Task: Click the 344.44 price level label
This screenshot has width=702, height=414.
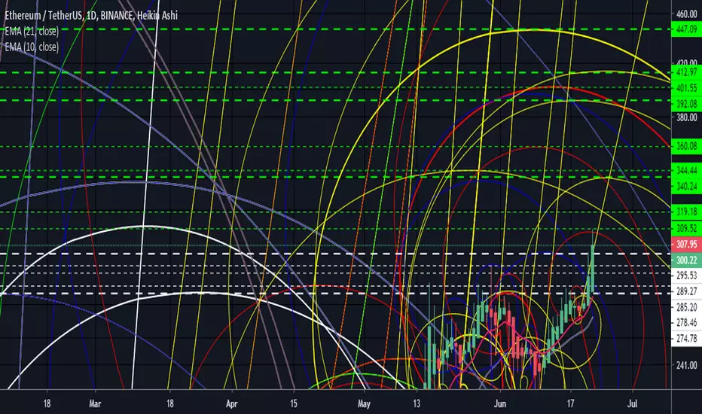Action: (687, 171)
